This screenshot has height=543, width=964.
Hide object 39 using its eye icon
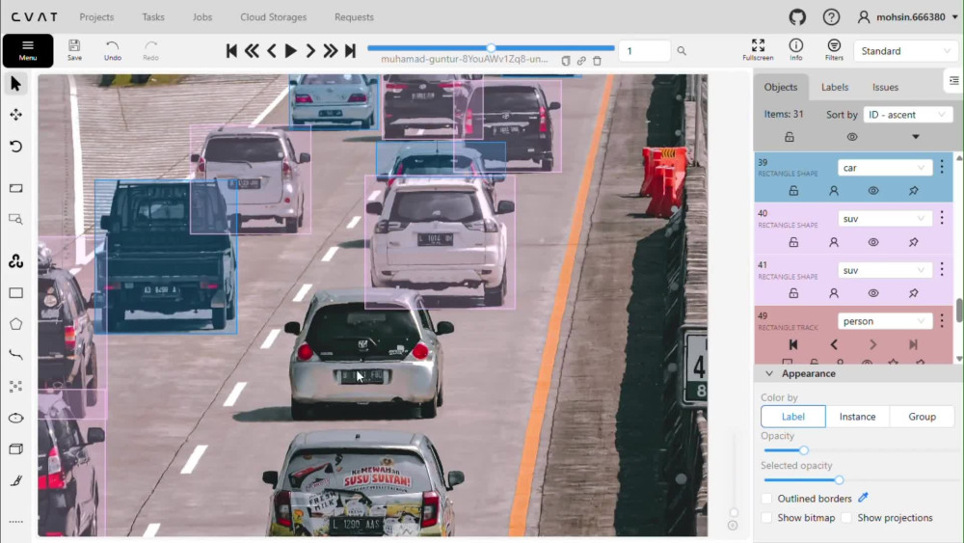coord(873,191)
